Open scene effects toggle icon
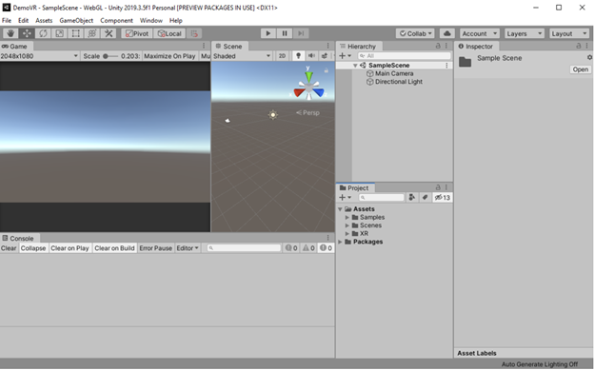The width and height of the screenshot is (594, 370). click(x=325, y=56)
